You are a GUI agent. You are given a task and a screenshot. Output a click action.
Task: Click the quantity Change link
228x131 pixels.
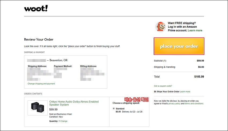[x=64, y=121]
